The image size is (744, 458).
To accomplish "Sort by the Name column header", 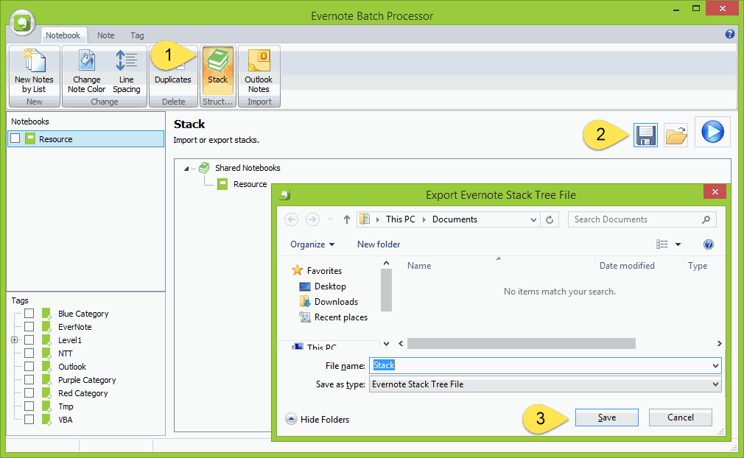I will coord(419,266).
